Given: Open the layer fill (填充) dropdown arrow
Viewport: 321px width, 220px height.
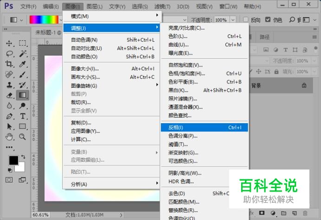Looking at the screenshot, I should (x=314, y=72).
